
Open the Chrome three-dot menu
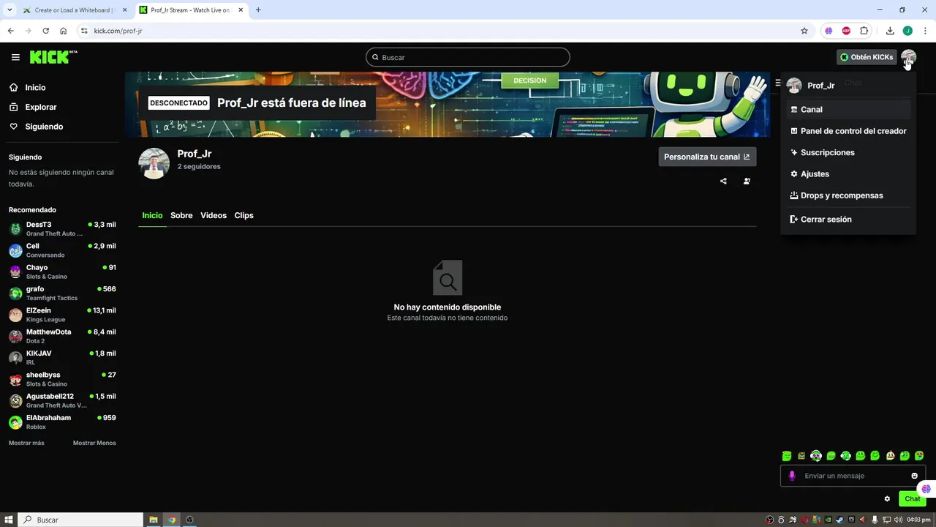(925, 31)
